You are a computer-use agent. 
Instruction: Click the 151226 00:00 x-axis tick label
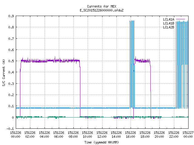pyautogui.click(x=15, y=135)
